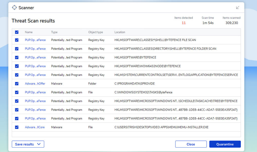Uncheck the TASKCACHE\TREE\BYTEFENCE row checkbox
257x152 pixels.
click(x=17, y=101)
